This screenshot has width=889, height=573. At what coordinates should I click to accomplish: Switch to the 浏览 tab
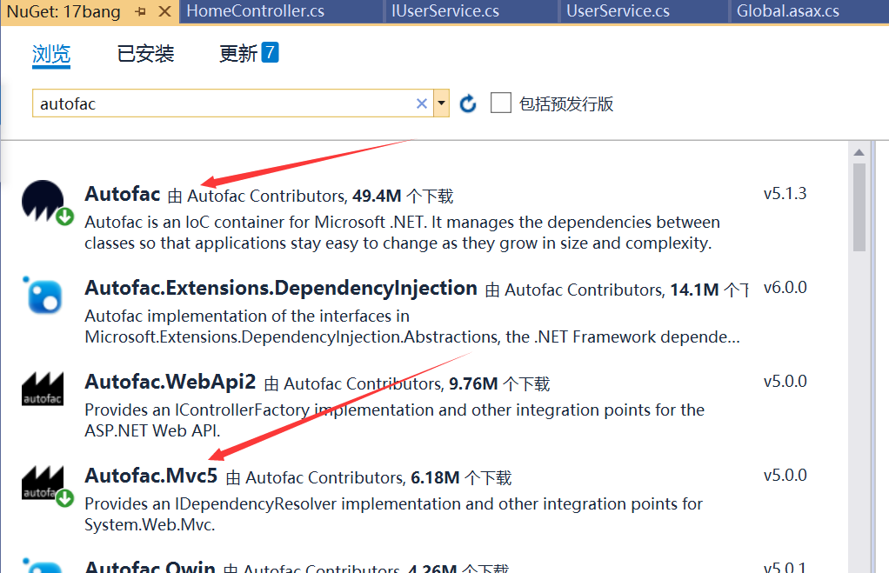tap(51, 54)
